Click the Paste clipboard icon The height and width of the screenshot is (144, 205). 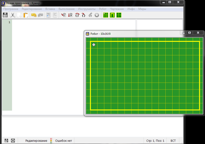tap(26, 15)
